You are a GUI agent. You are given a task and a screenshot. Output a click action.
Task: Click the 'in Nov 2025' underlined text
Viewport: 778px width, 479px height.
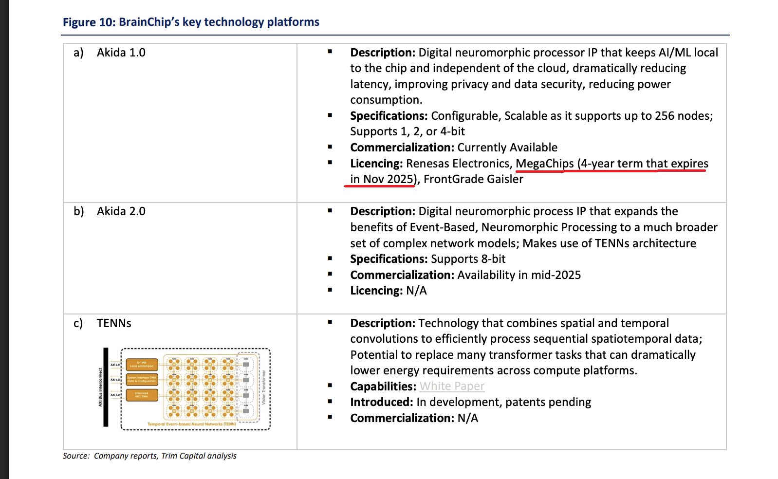point(382,179)
